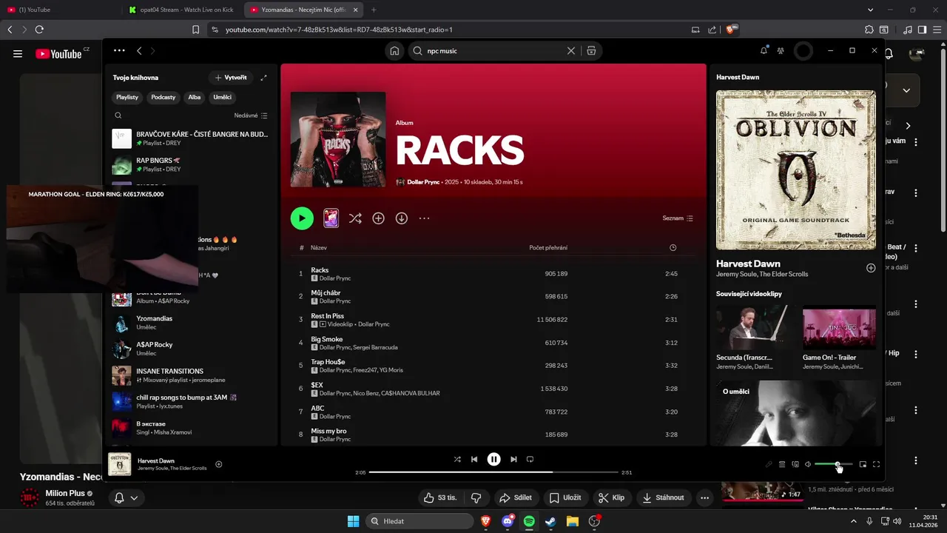Play the RACKS album green button
This screenshot has width=947, height=533.
pyautogui.click(x=302, y=218)
